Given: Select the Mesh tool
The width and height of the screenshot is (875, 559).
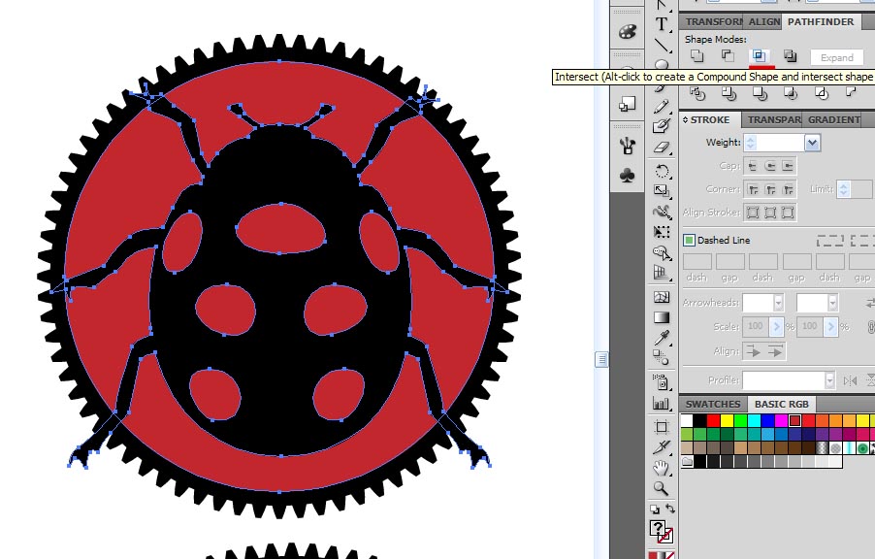Looking at the screenshot, I should (x=662, y=297).
